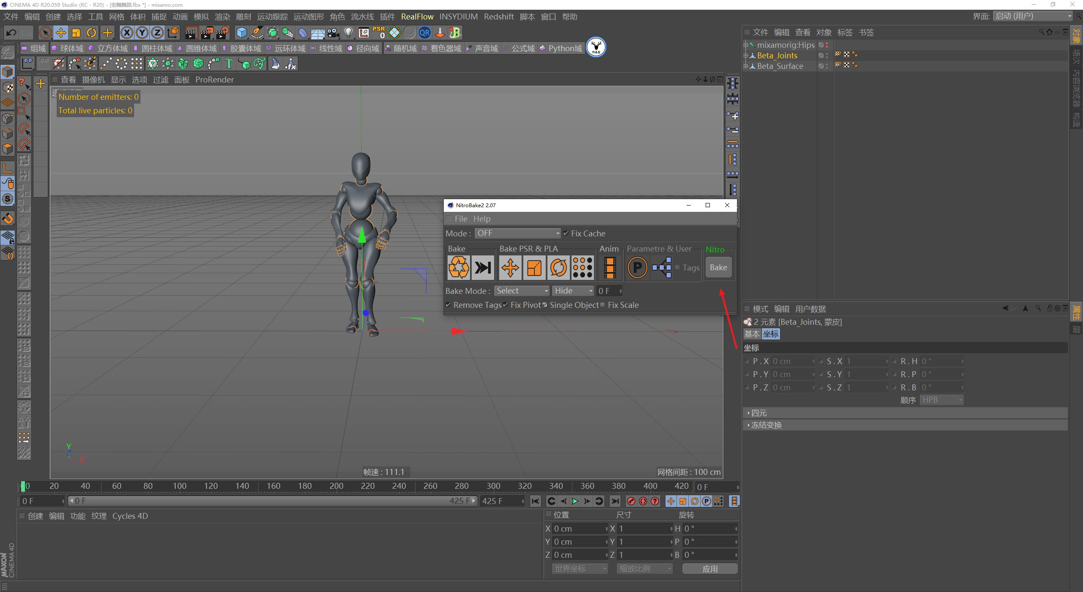Open the Mode OFF dropdown
The image size is (1083, 592).
click(x=518, y=233)
